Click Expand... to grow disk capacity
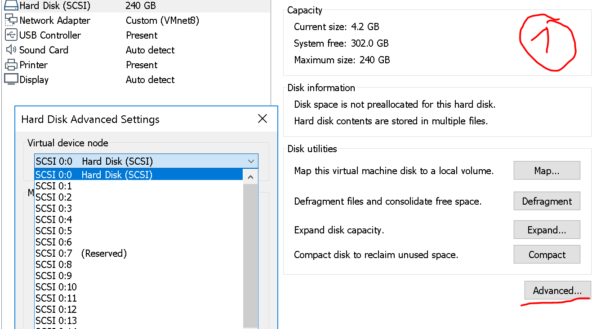This screenshot has width=592, height=329. [x=547, y=229]
